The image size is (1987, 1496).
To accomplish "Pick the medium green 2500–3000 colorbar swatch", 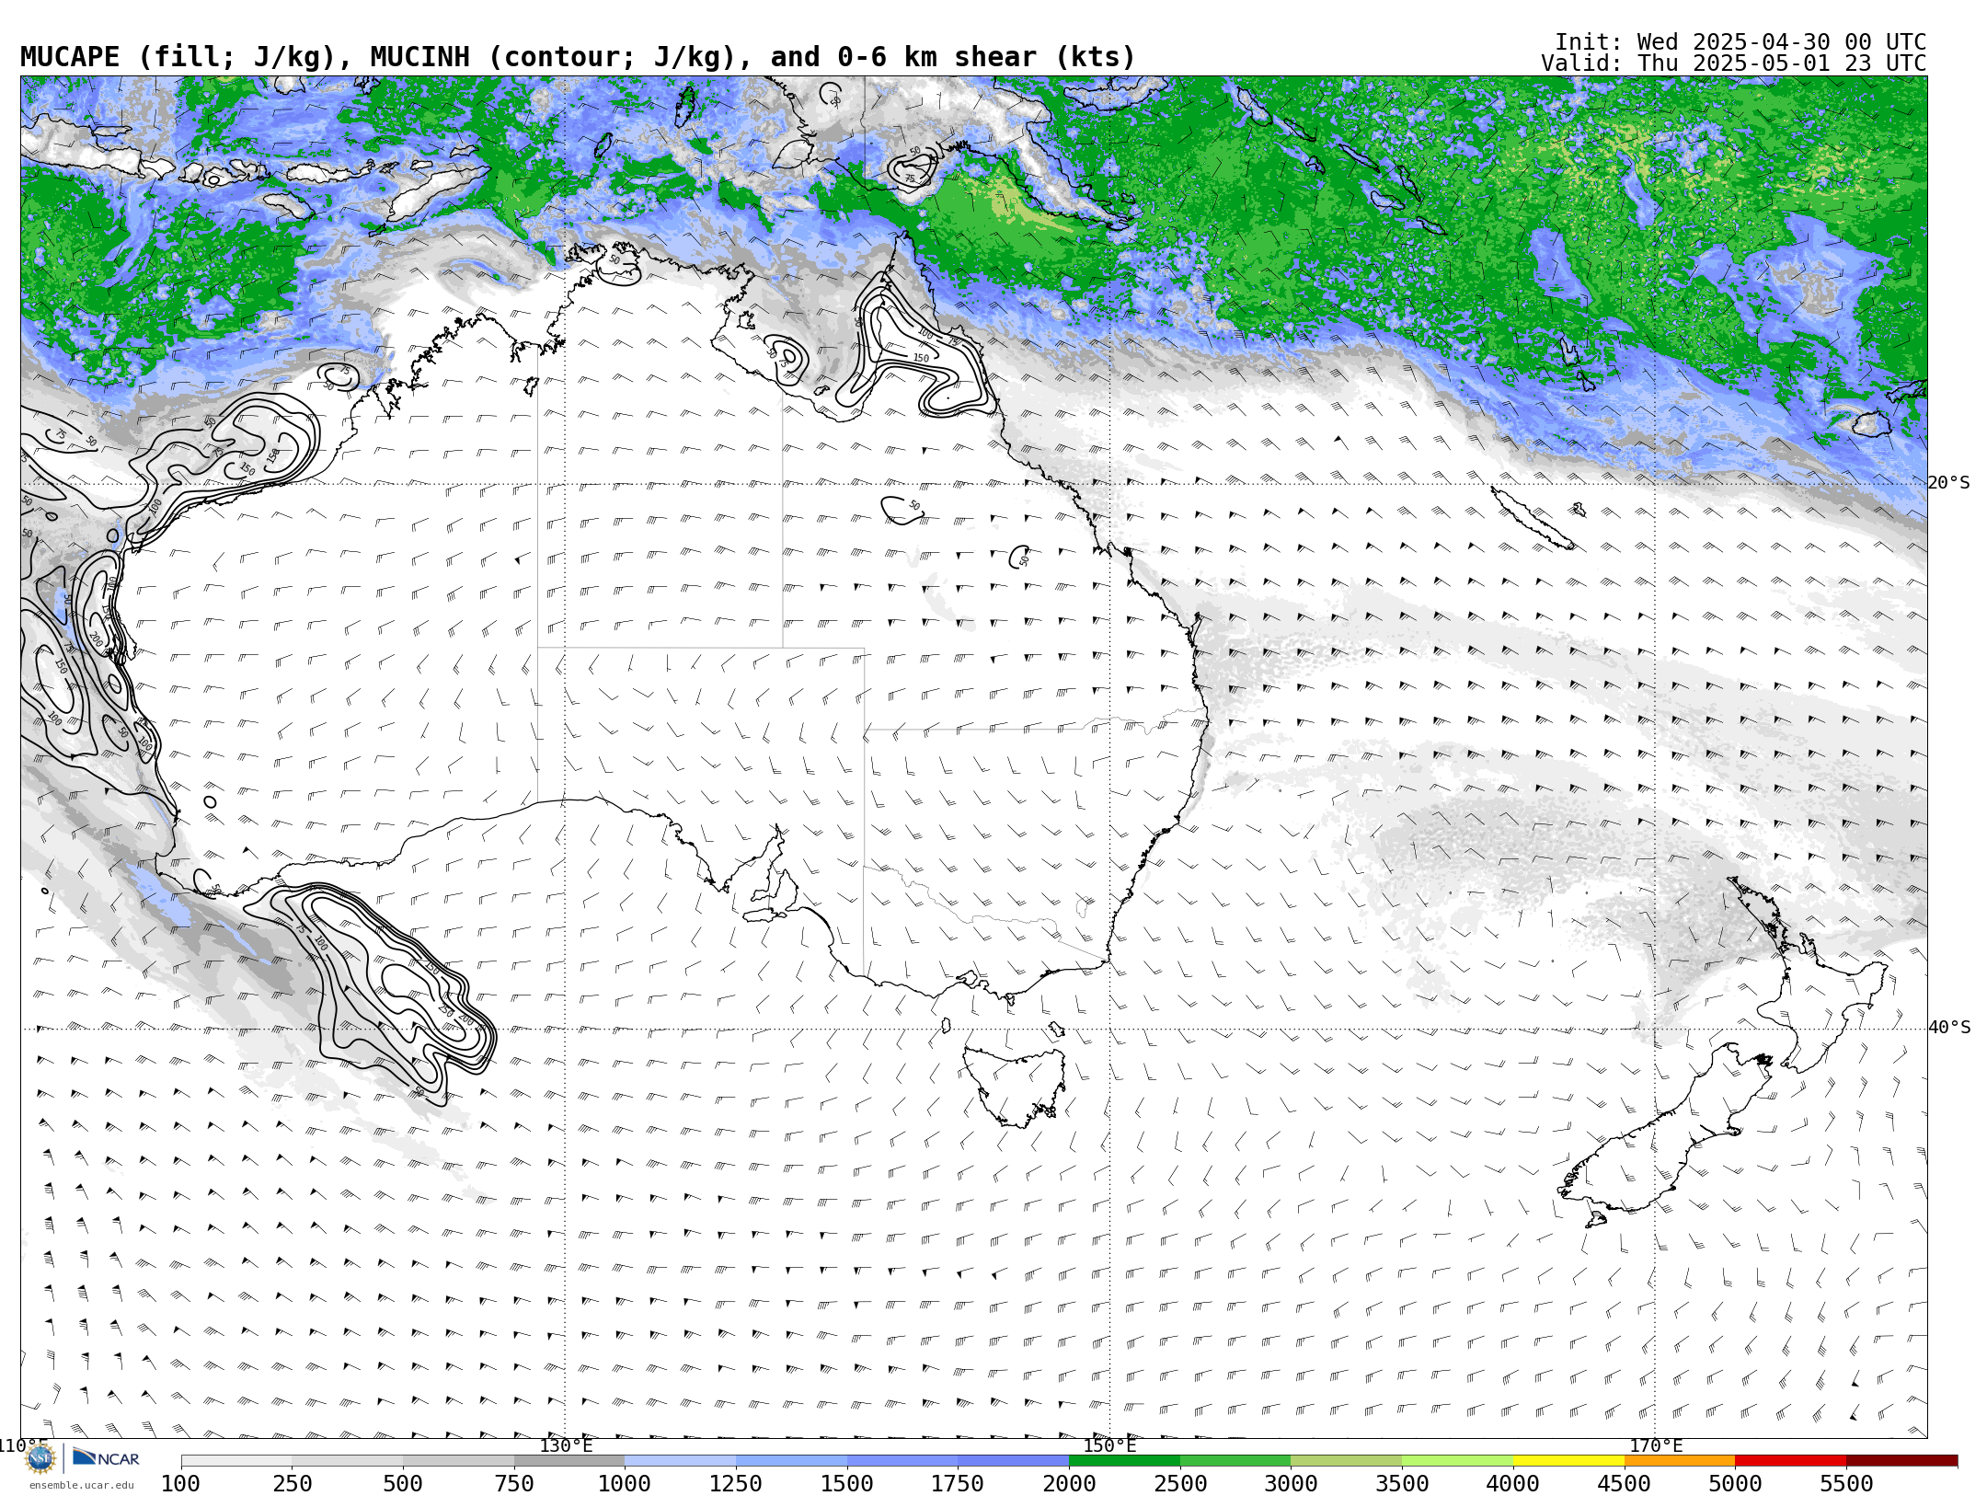I will (1235, 1461).
